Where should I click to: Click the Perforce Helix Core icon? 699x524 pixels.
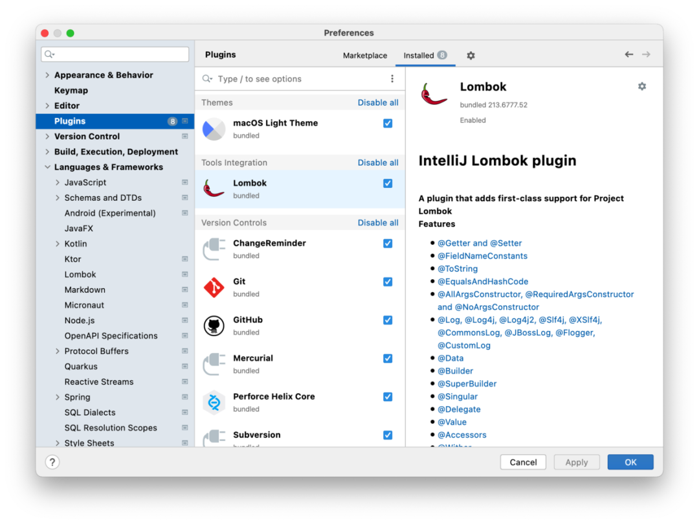tap(214, 403)
